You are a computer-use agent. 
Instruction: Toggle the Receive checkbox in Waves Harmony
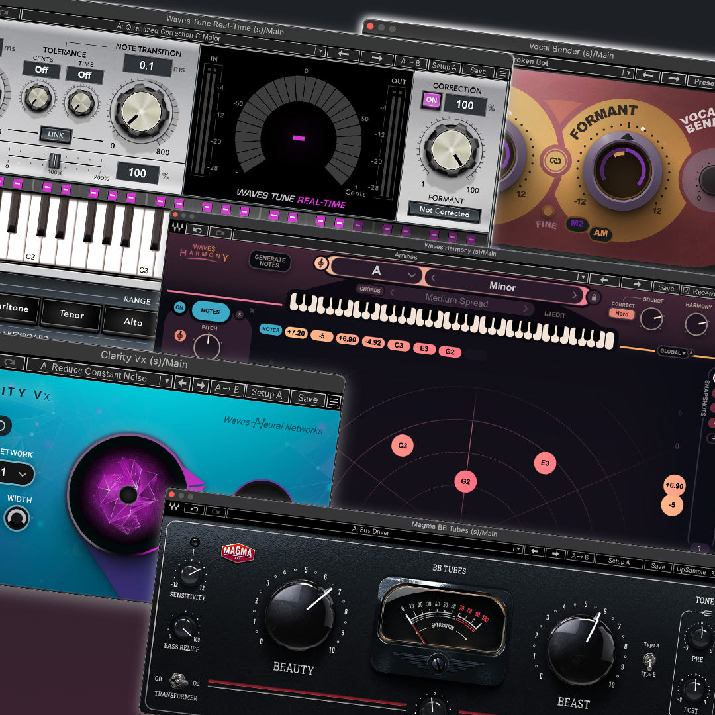685,290
